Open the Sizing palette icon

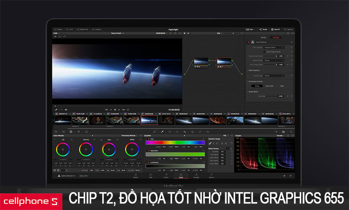pos(200,132)
